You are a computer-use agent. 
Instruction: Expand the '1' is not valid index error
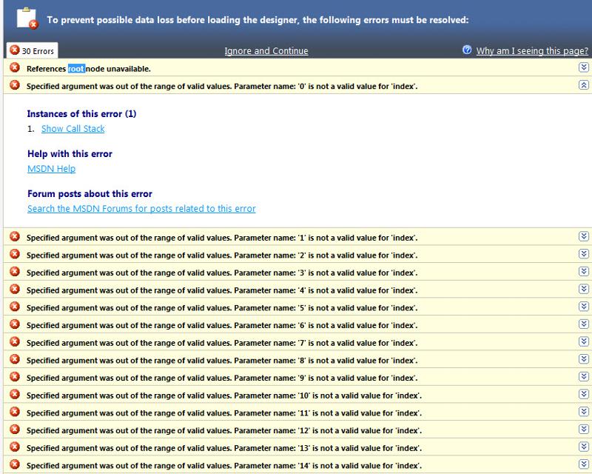(584, 236)
